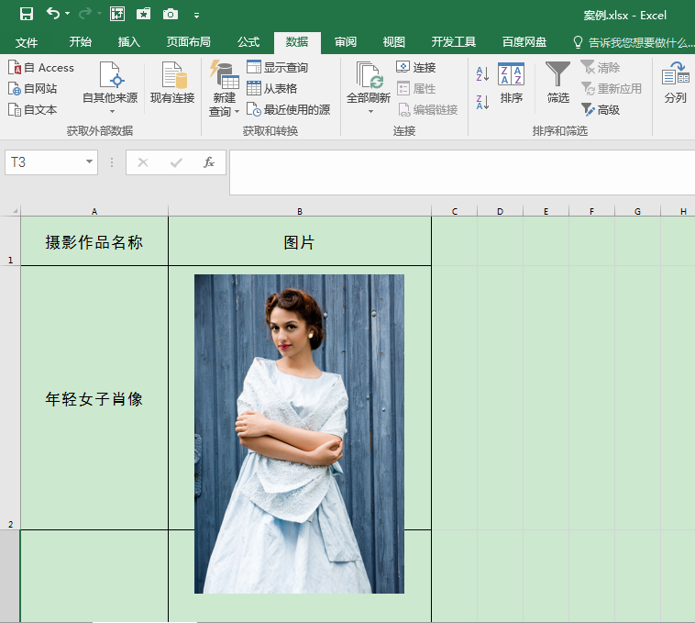Click the camera icon in quick access toolbar
The height and width of the screenshot is (623, 695).
170,14
